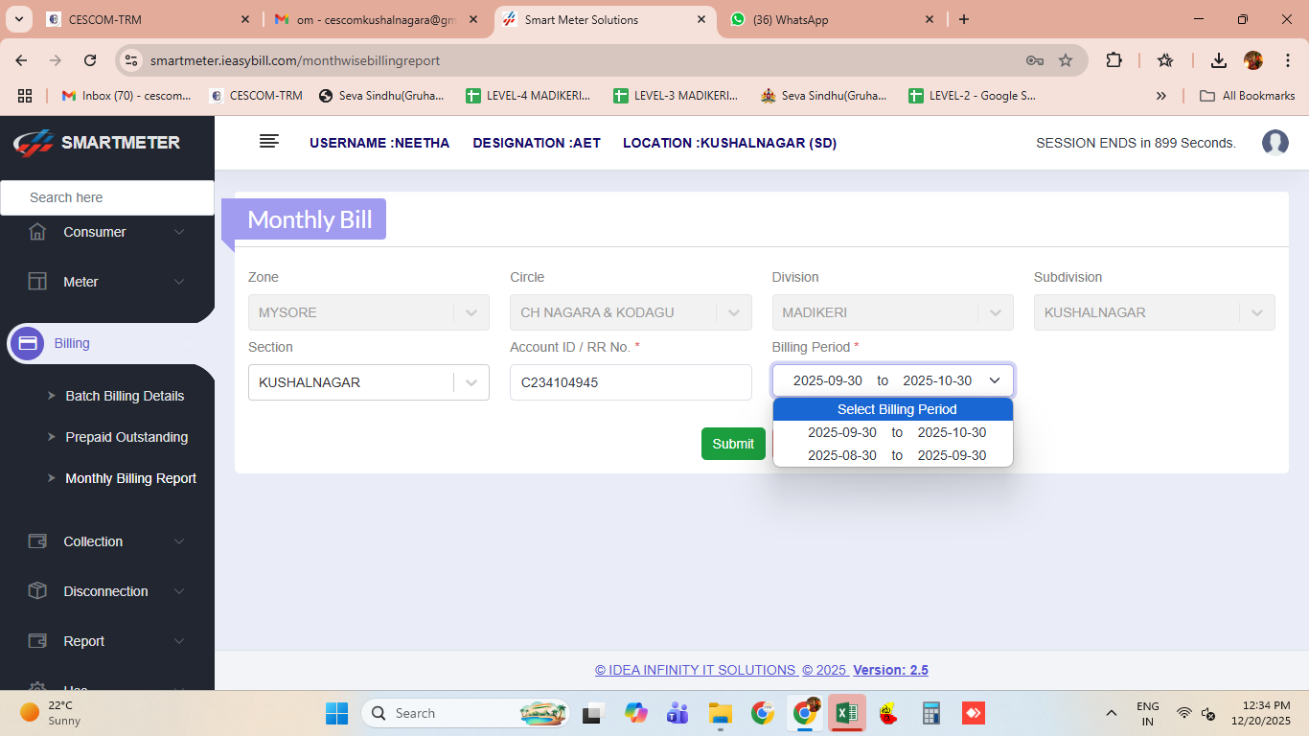Bookmark this page with star icon
1309x736 pixels.
point(1066,60)
